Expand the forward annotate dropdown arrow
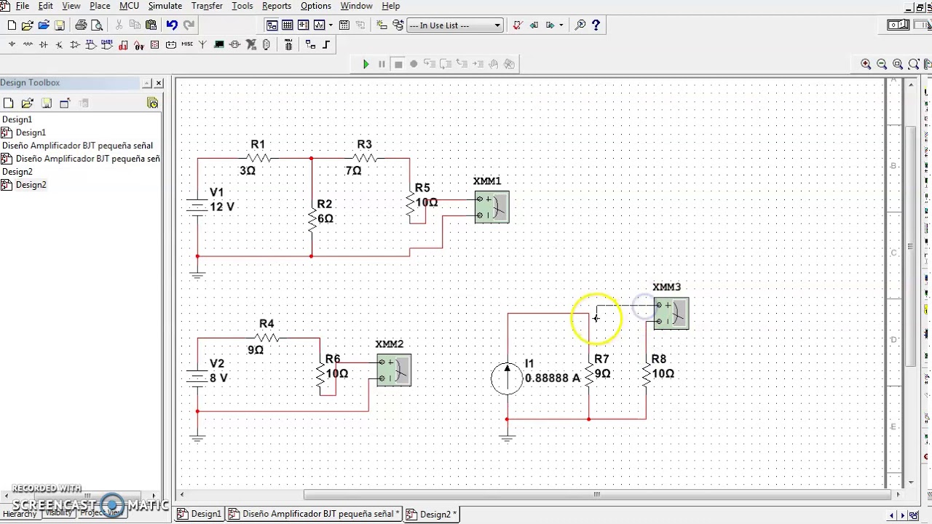The image size is (932, 524). [561, 25]
